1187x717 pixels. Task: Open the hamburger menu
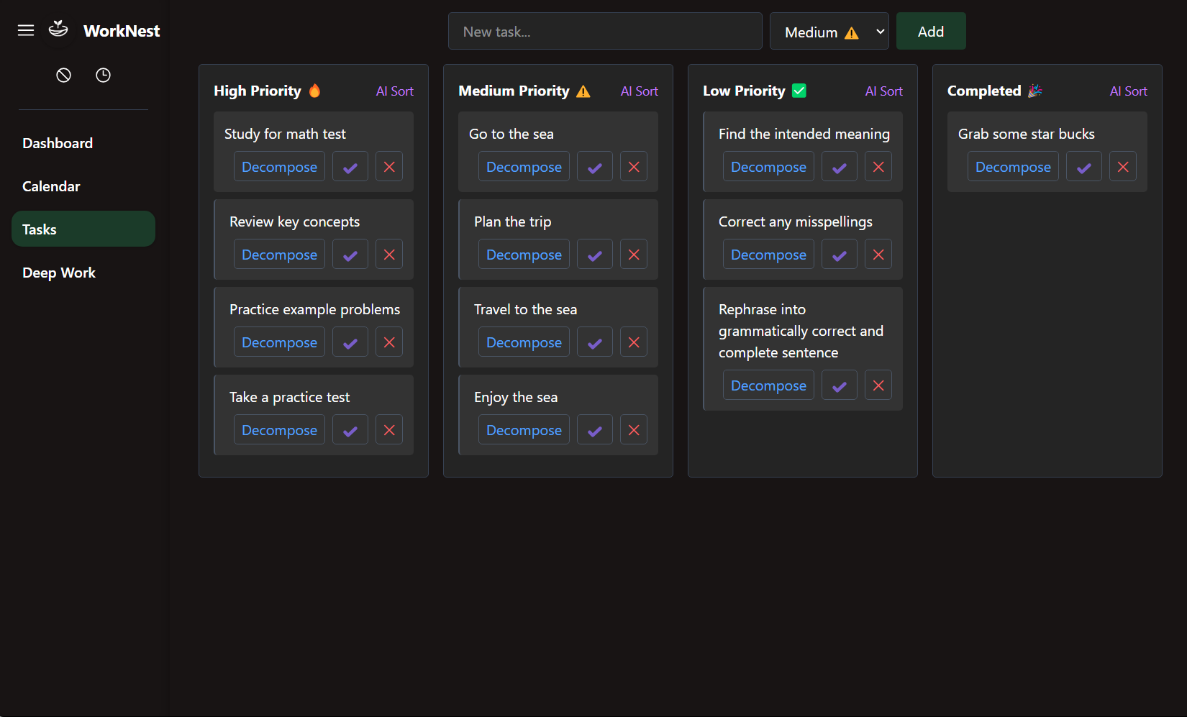click(x=26, y=30)
